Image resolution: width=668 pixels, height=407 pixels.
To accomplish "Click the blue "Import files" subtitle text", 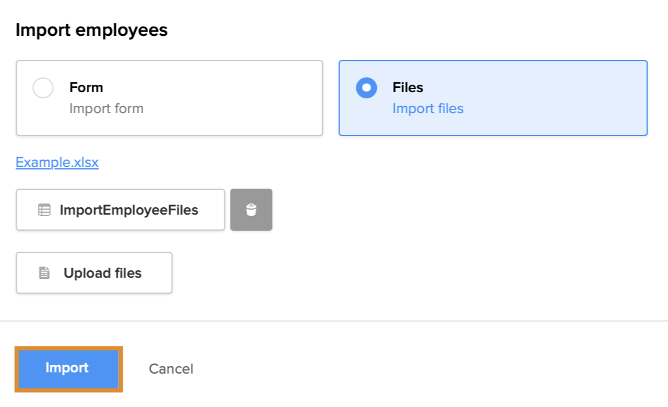I will click(x=428, y=109).
